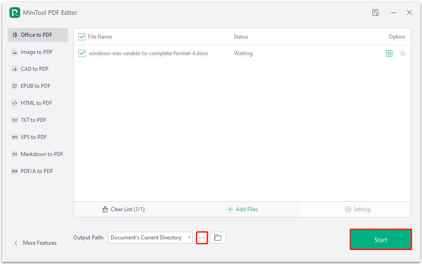This screenshot has width=422, height=264.
Task: Remove the docx file using its X icon
Action: point(402,53)
